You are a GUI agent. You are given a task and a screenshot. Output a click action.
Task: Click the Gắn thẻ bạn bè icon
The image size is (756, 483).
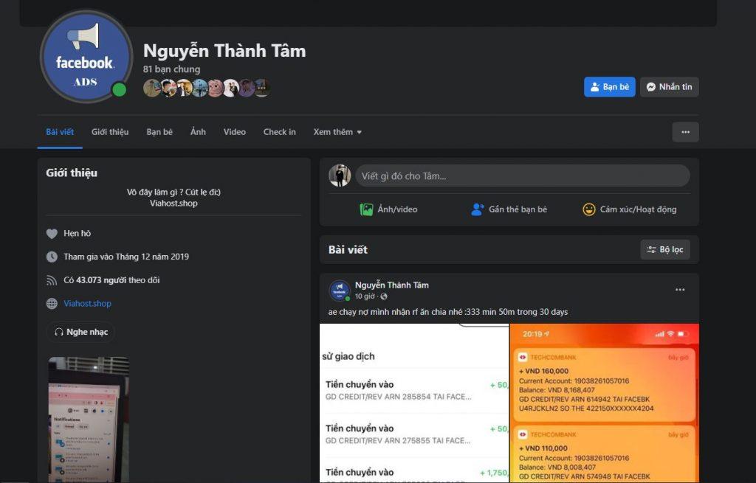(x=478, y=209)
